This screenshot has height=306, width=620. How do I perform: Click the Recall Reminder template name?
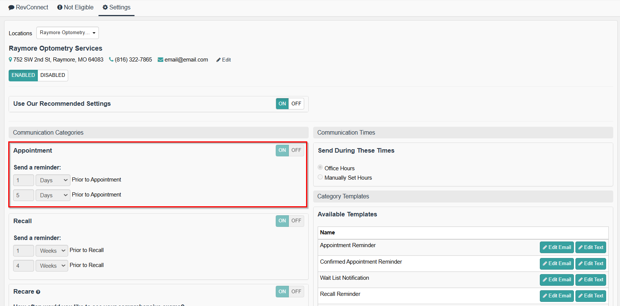tap(340, 294)
